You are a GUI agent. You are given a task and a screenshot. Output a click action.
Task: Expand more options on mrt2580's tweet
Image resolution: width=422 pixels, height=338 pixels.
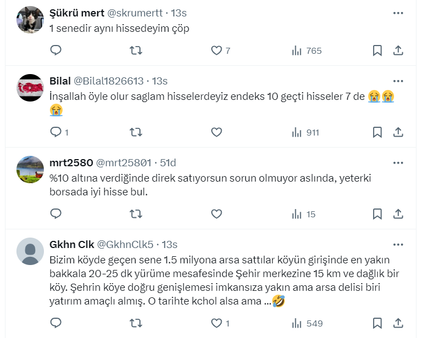click(x=399, y=162)
